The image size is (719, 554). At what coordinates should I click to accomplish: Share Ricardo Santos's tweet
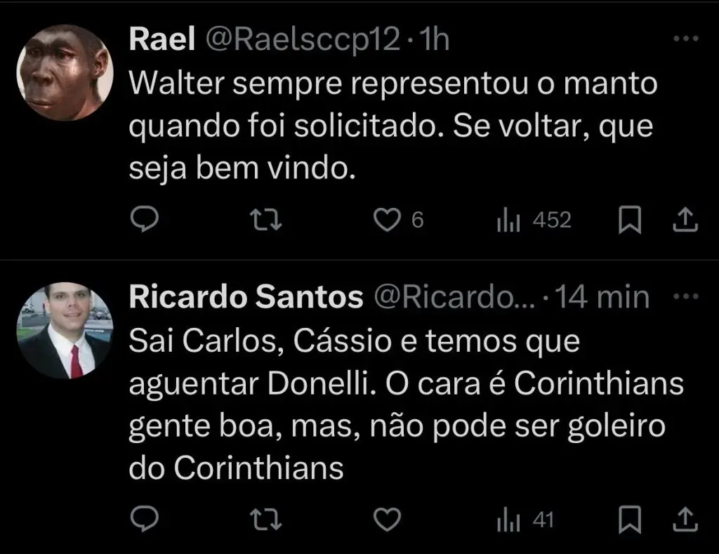[685, 520]
